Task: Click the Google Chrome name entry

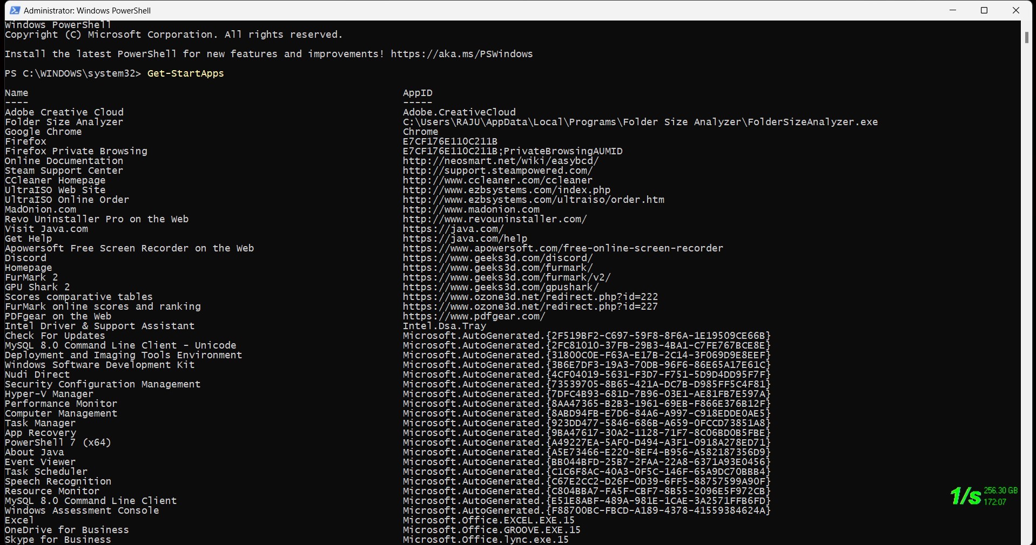Action: (x=43, y=132)
